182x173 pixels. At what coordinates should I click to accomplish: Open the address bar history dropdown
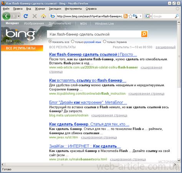(141, 16)
